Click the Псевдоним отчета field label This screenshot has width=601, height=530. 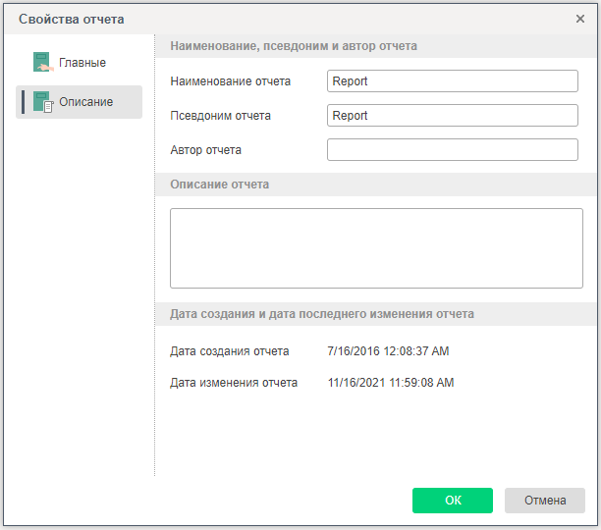220,116
